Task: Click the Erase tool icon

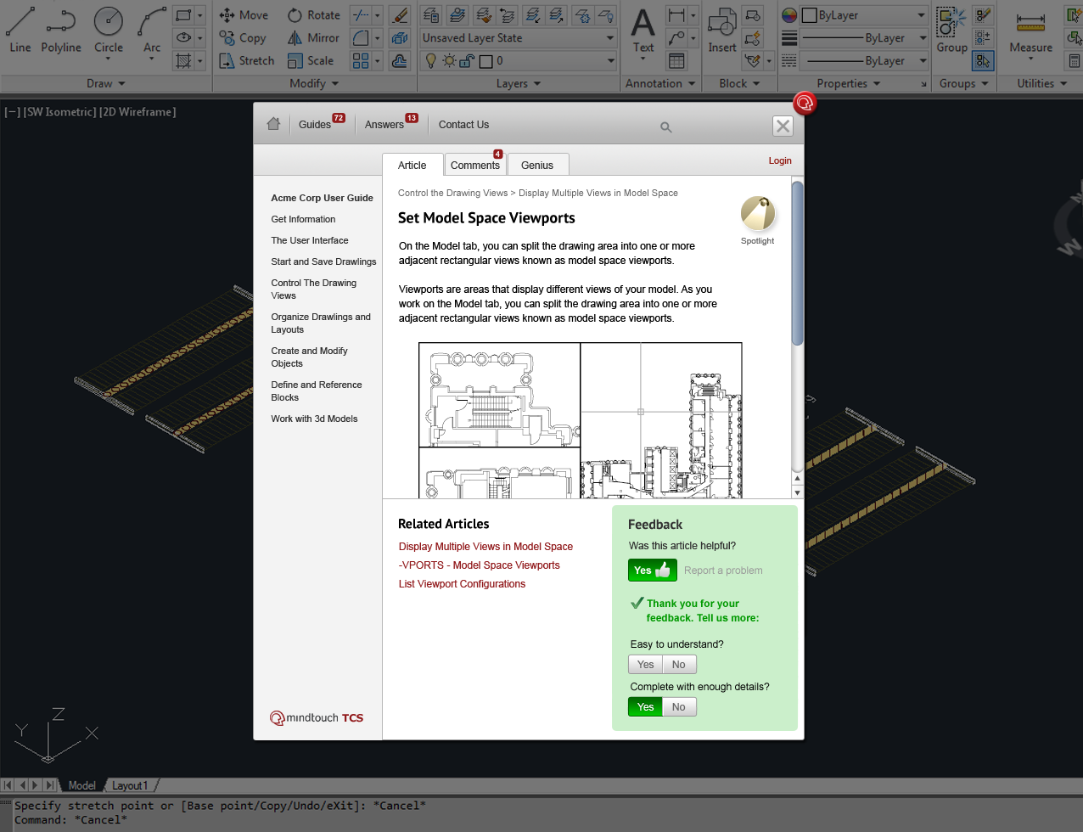Action: pos(401,15)
